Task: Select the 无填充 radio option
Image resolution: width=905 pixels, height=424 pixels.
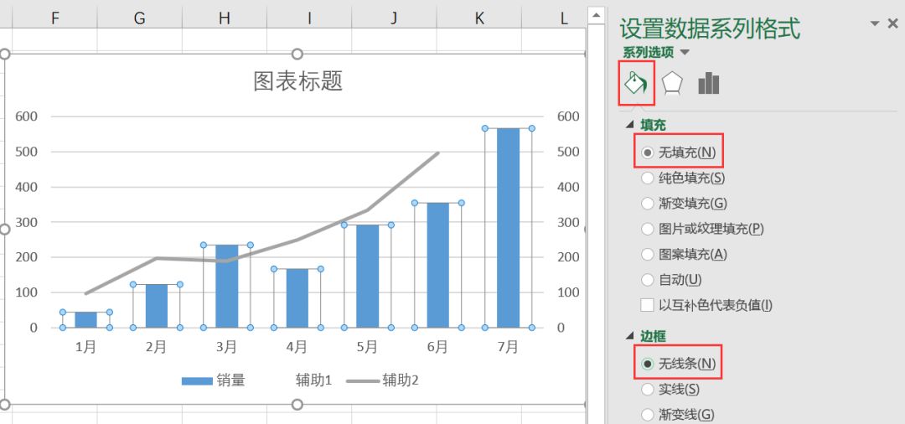Action: click(x=648, y=153)
